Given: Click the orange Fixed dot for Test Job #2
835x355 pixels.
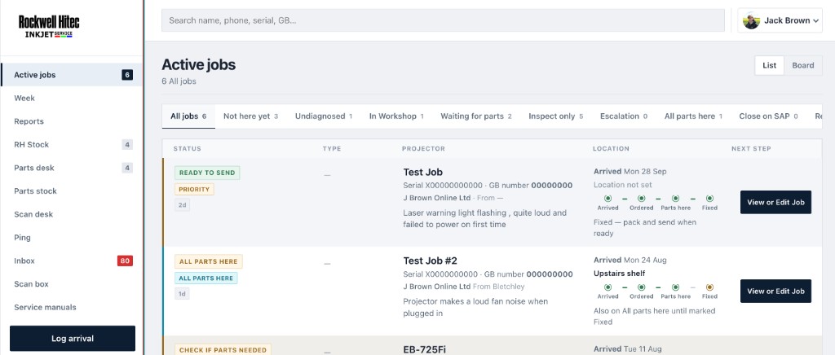Looking at the screenshot, I should coord(709,287).
